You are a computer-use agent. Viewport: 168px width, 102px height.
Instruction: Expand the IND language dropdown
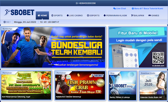7,22
